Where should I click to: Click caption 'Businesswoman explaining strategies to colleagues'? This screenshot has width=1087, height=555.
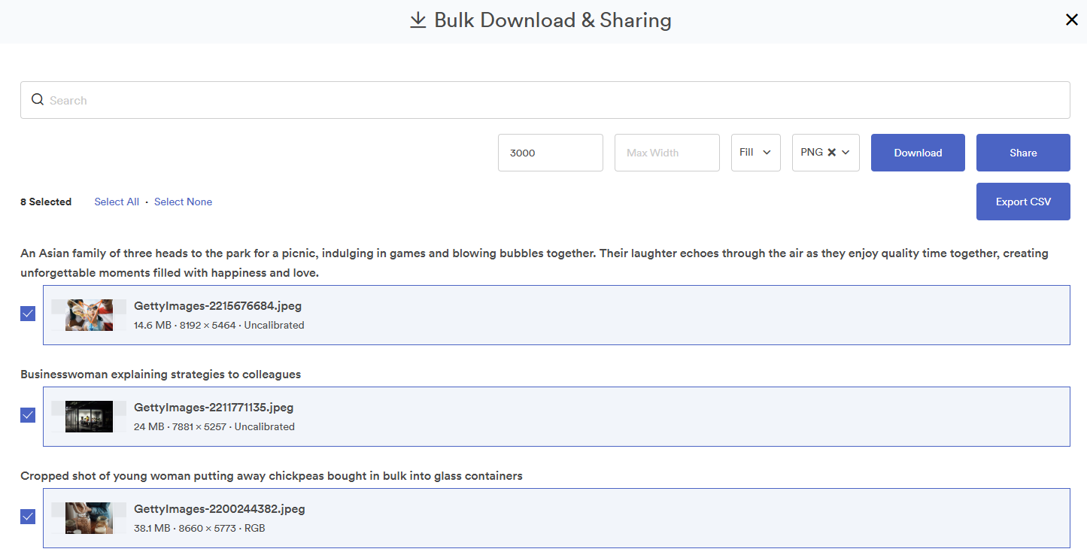pyautogui.click(x=160, y=375)
